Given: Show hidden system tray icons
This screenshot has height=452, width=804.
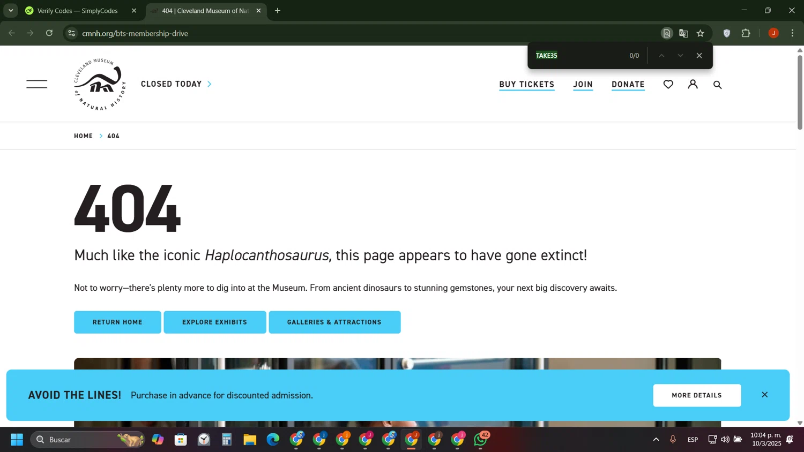Looking at the screenshot, I should click(656, 440).
